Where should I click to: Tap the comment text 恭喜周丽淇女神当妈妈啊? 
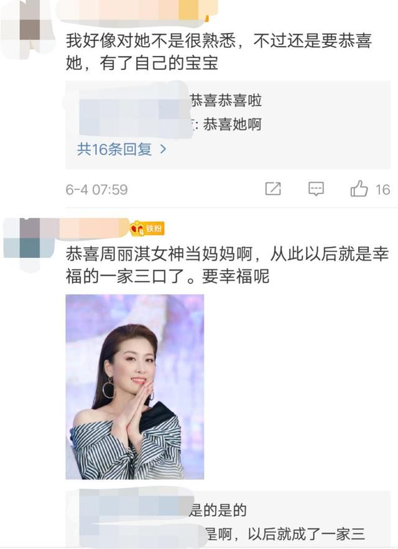[x=159, y=254]
